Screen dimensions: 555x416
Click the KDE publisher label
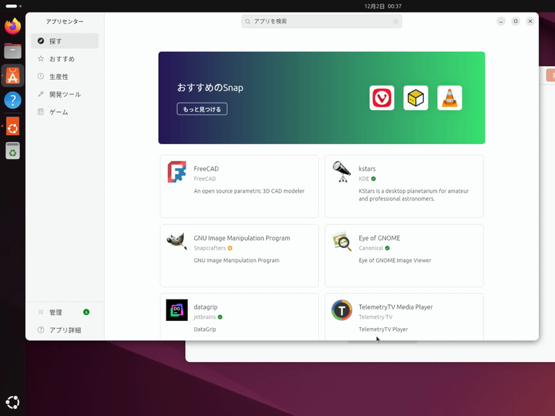[364, 179]
